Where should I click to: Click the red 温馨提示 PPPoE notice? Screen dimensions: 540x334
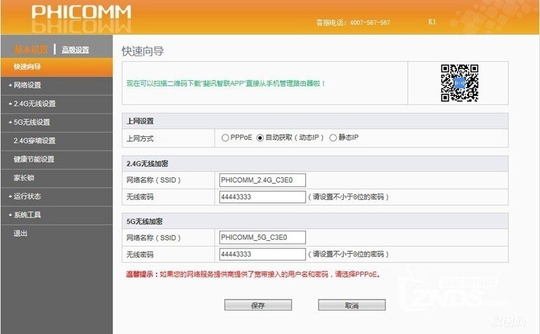click(254, 275)
